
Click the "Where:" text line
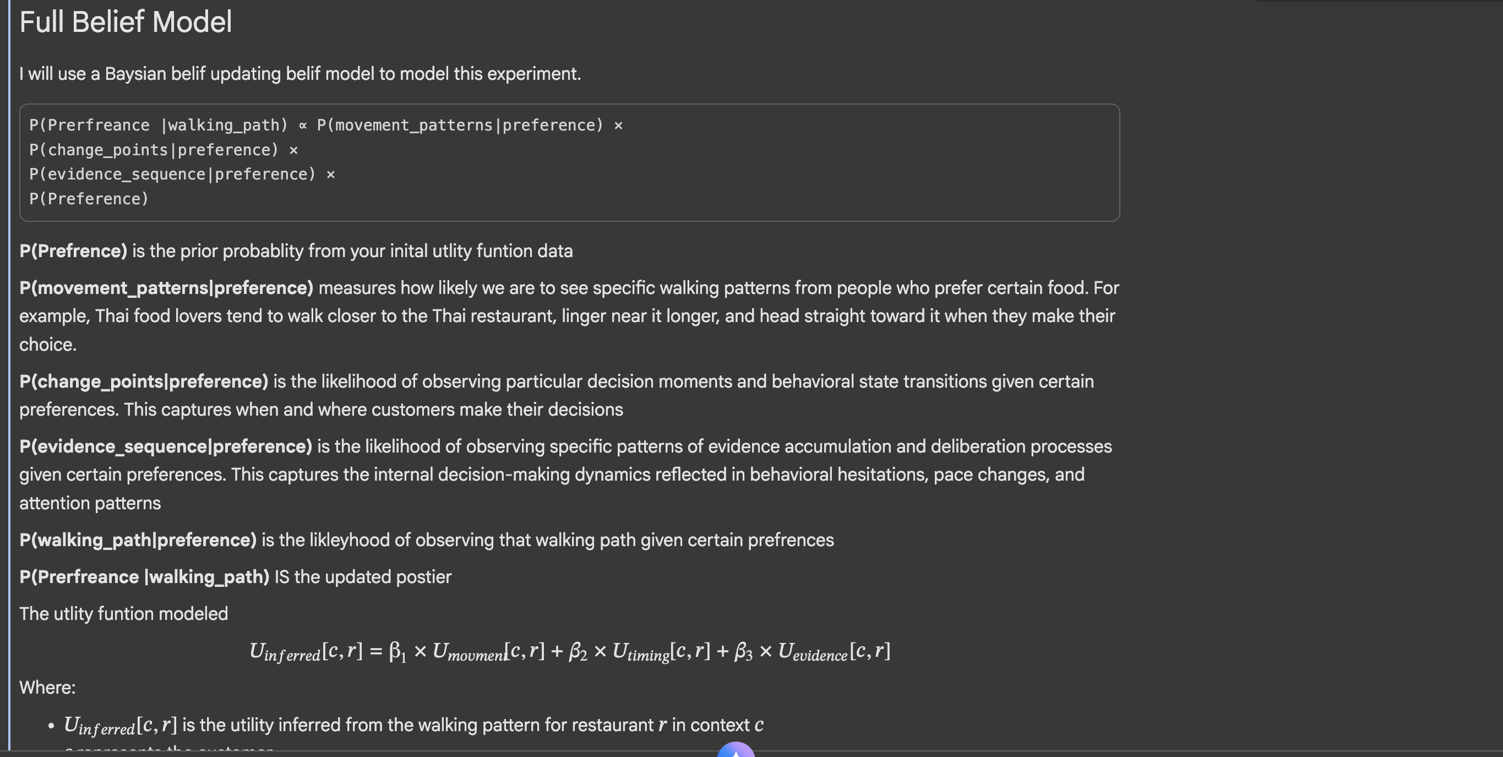click(47, 688)
